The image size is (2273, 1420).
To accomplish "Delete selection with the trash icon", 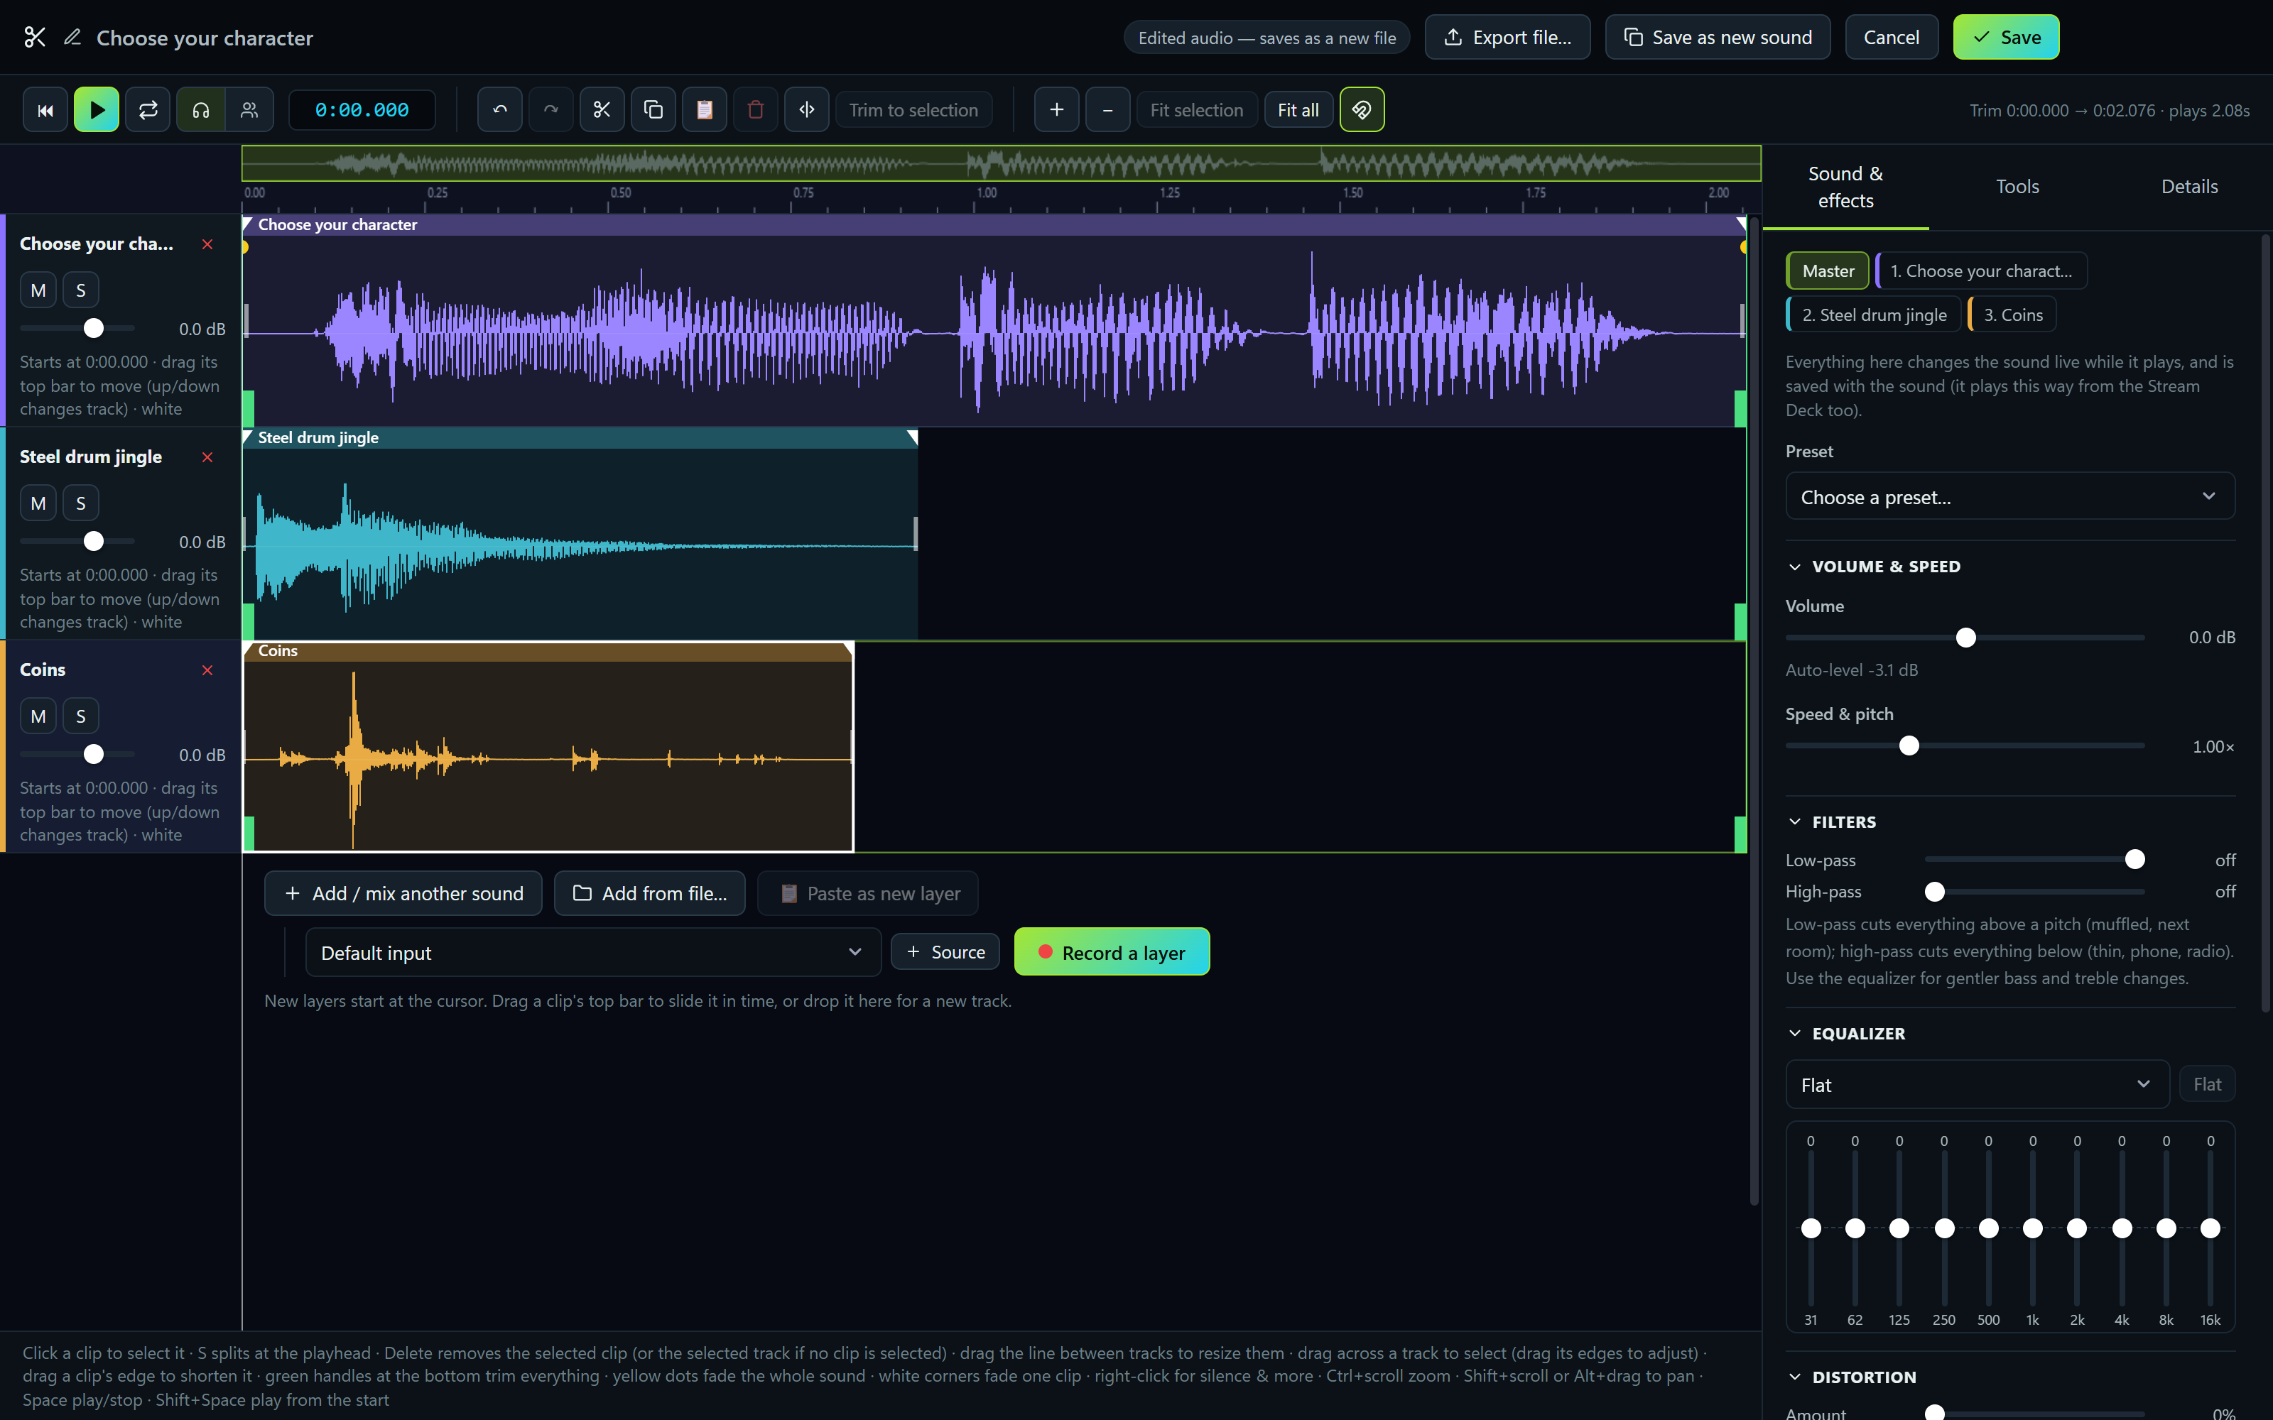I will (755, 110).
